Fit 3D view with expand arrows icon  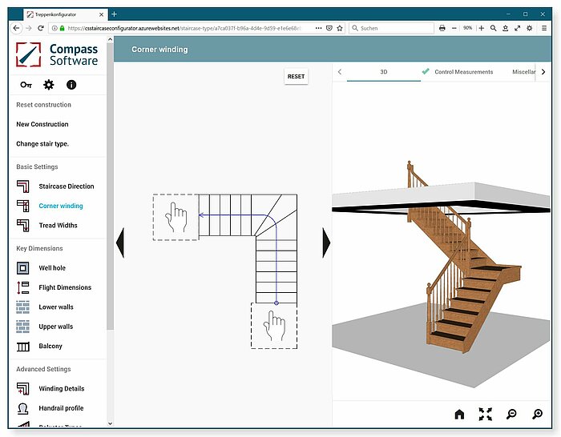[485, 414]
